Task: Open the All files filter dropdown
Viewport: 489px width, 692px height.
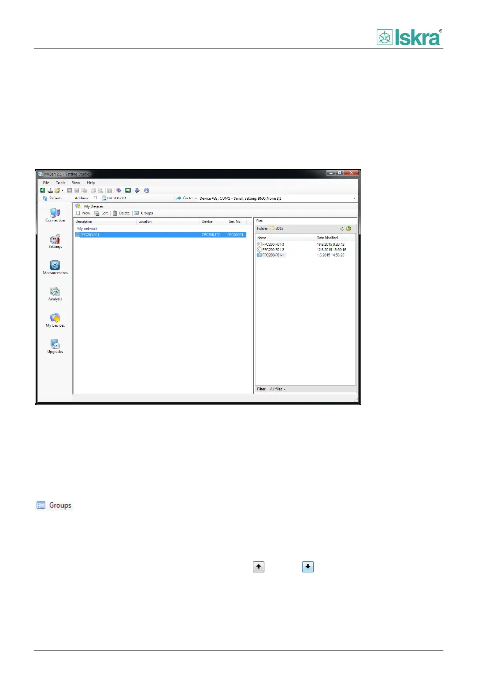Action: point(278,389)
